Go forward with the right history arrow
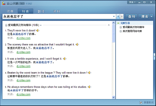 coord(122,16)
